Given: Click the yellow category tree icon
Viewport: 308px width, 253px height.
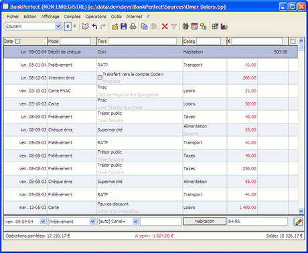Looking at the screenshot, I should [204, 27].
